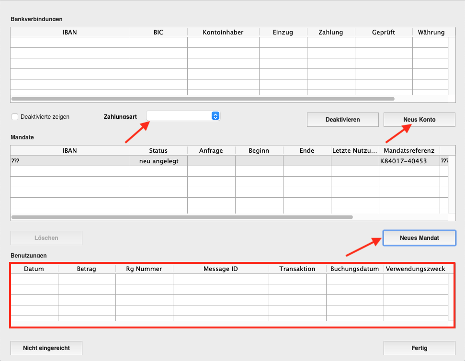Click the Währung column header

[431, 33]
